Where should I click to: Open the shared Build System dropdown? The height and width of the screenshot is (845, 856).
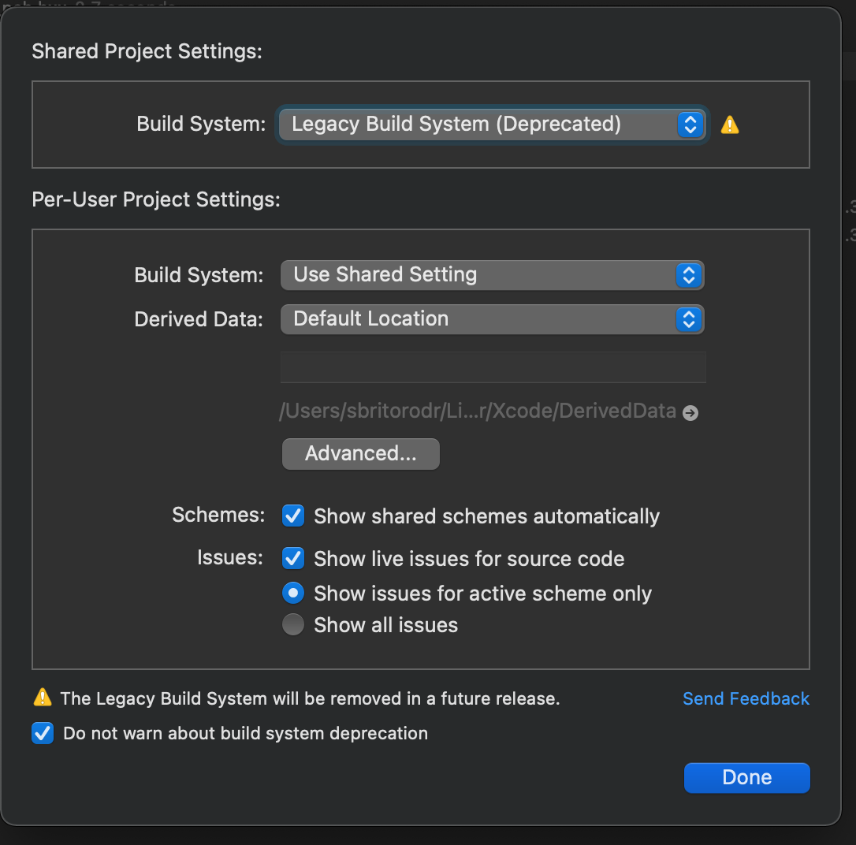click(x=473, y=124)
